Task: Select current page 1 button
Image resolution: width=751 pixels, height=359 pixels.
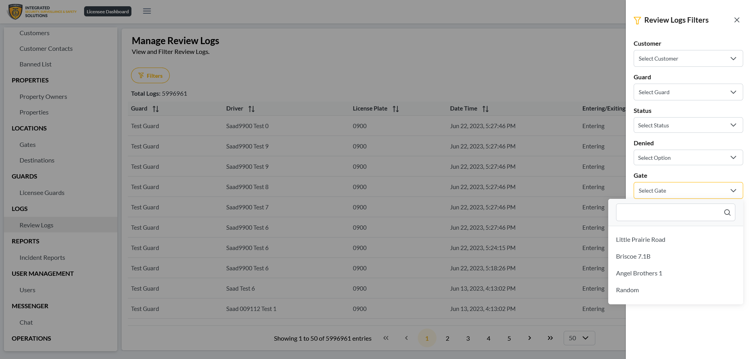Action: click(427, 338)
